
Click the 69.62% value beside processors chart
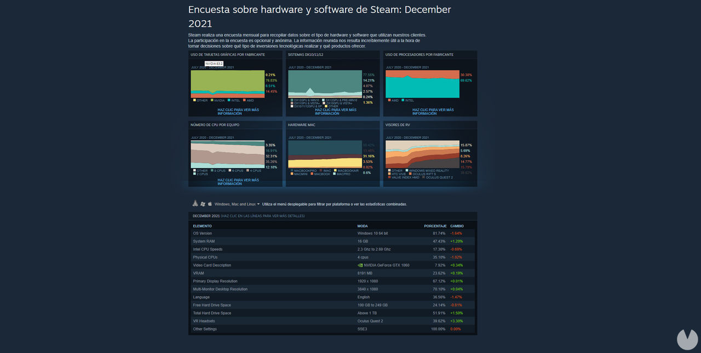tap(466, 80)
